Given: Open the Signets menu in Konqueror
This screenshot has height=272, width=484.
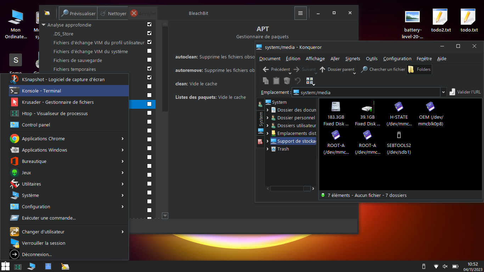Looking at the screenshot, I should 353,59.
